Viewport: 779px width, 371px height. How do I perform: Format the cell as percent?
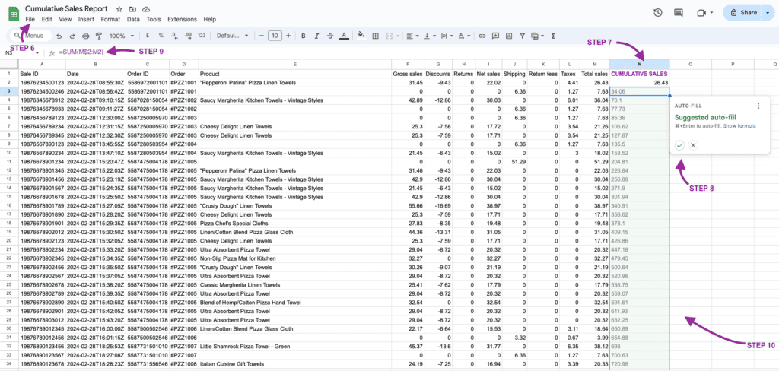tap(161, 36)
